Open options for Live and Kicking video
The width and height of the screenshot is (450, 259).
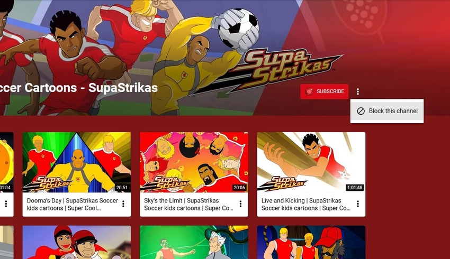tap(357, 203)
